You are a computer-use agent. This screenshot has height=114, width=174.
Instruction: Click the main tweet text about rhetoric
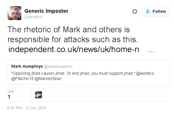click(73, 35)
